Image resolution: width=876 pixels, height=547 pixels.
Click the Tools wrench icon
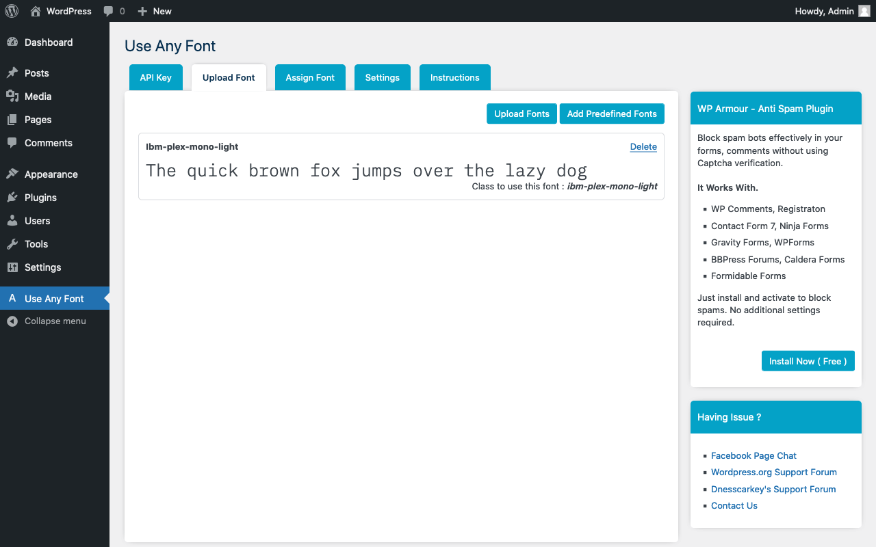pyautogui.click(x=12, y=244)
